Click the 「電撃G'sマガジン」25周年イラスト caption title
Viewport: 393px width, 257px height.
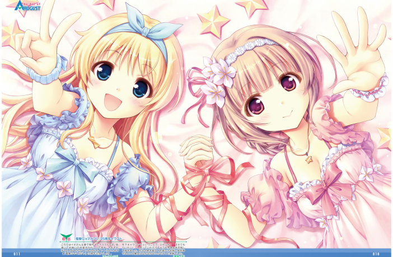tap(99, 239)
